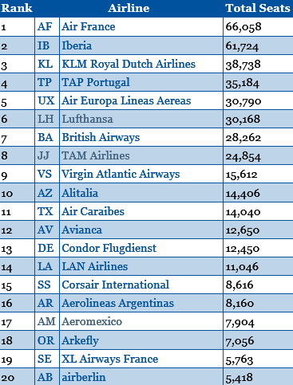Open the Air Caraibes link
293x385 pixels.
click(x=93, y=211)
